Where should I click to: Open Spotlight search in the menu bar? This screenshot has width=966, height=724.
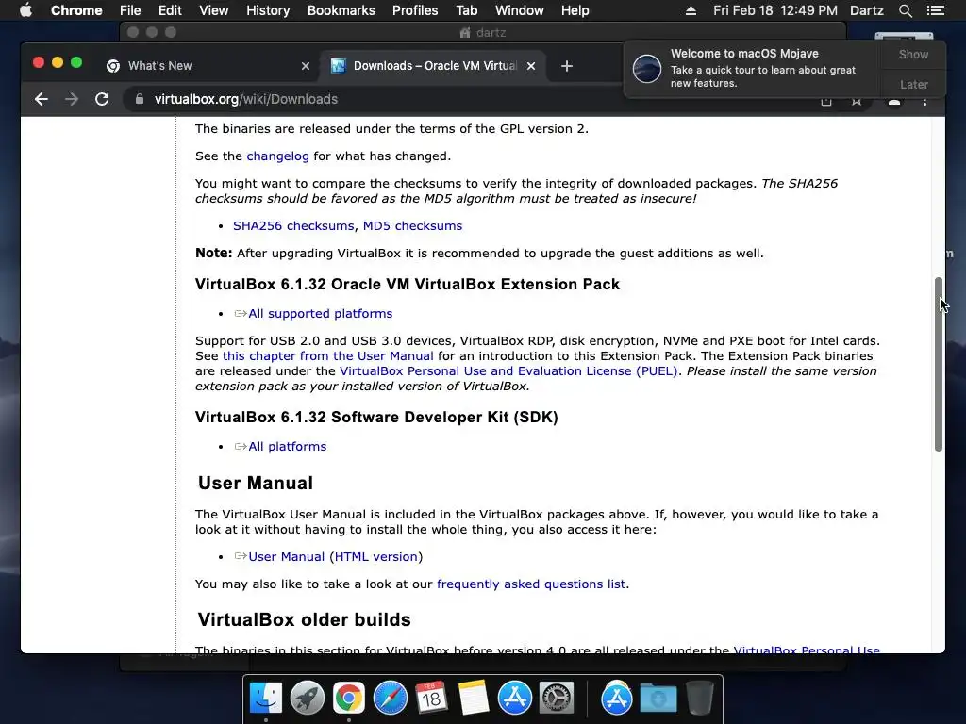[x=905, y=10]
